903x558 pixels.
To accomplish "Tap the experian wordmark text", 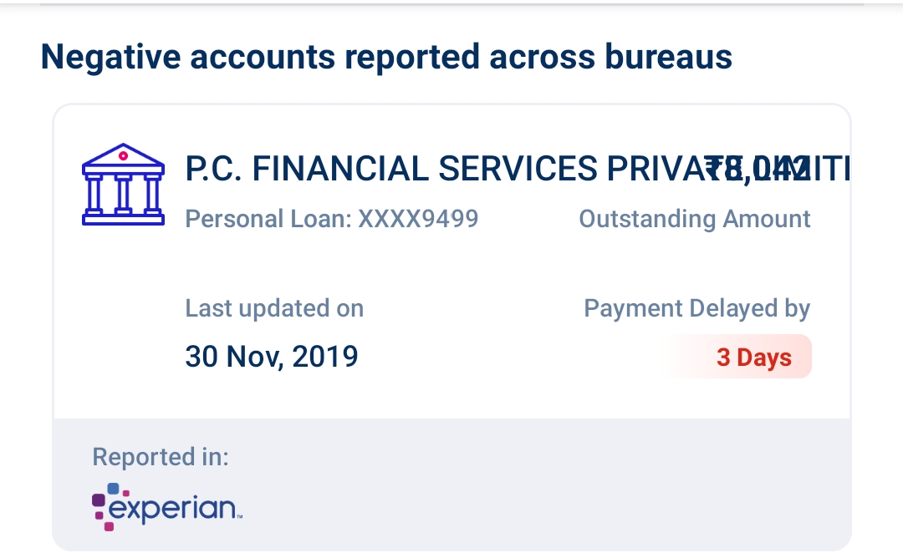I will pyautogui.click(x=176, y=508).
